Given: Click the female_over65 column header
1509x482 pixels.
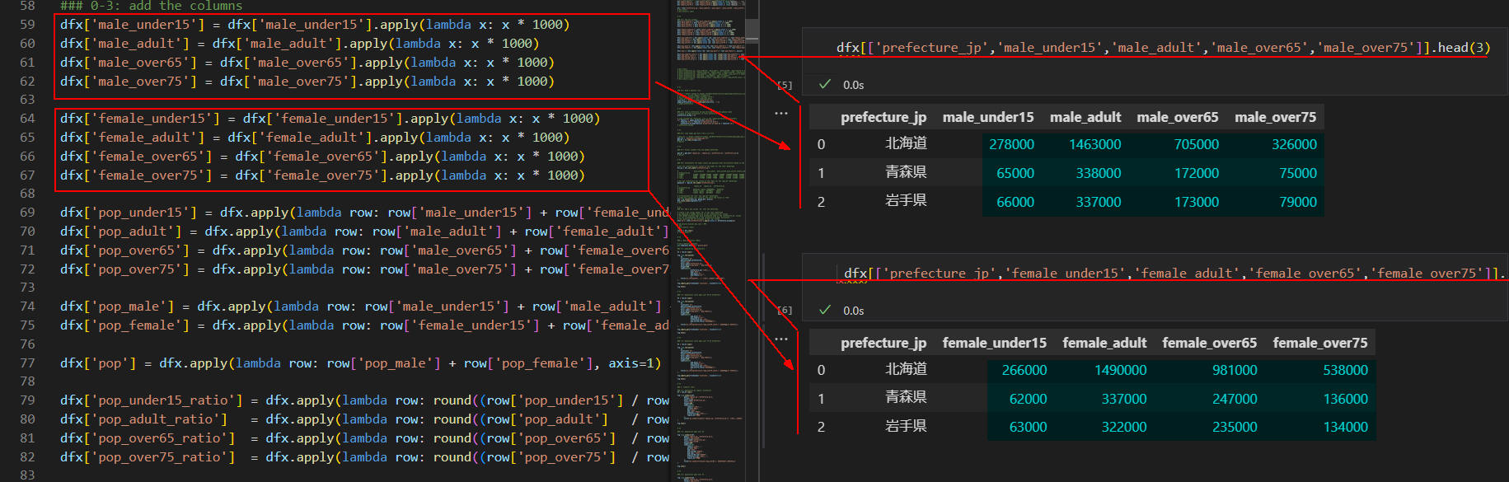Looking at the screenshot, I should tap(1210, 343).
